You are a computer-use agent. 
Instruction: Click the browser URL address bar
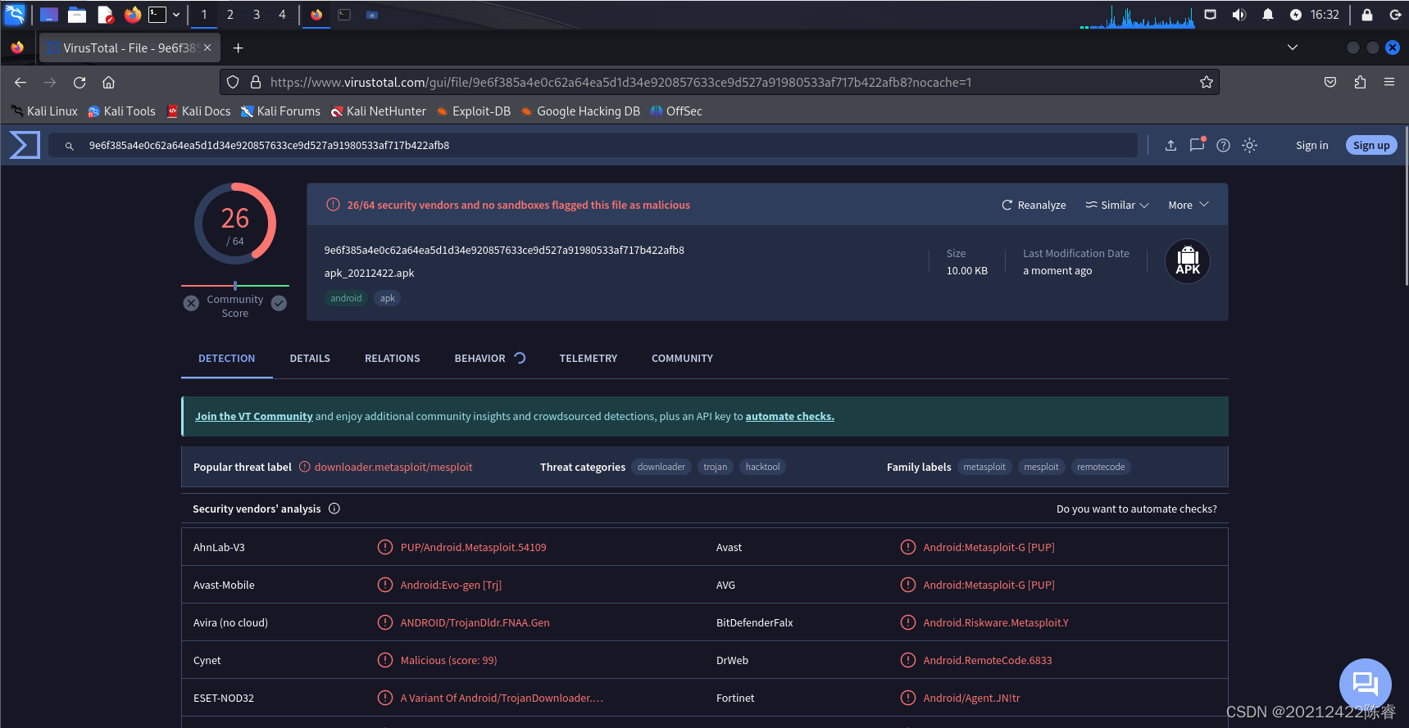pyautogui.click(x=721, y=82)
